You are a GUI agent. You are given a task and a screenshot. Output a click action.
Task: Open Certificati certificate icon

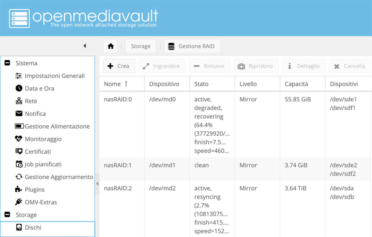tap(19, 152)
